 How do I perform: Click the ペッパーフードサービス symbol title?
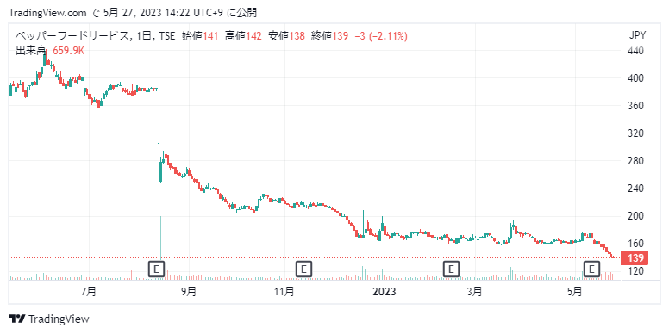coord(72,37)
